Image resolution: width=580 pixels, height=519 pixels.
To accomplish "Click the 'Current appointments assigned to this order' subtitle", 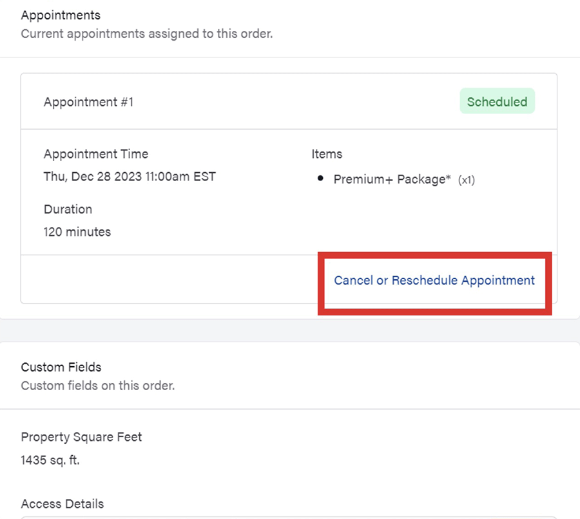I will tap(146, 34).
